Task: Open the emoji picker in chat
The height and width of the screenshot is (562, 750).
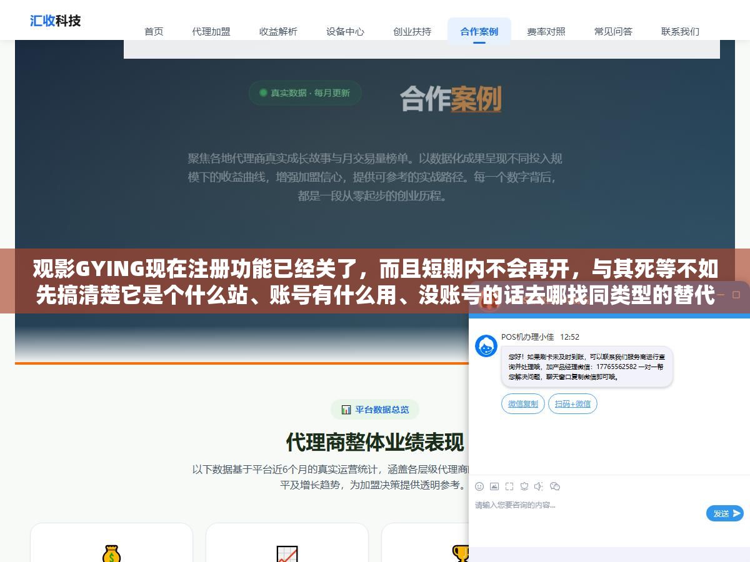Action: tap(479, 486)
